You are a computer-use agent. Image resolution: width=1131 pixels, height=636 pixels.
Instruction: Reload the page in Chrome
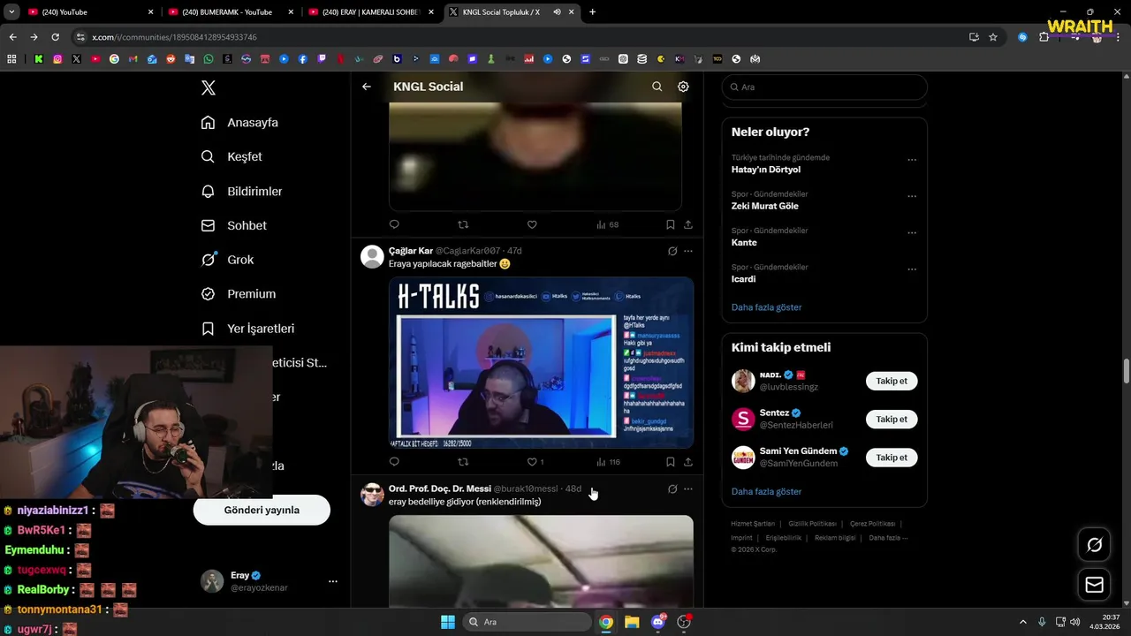coord(55,37)
